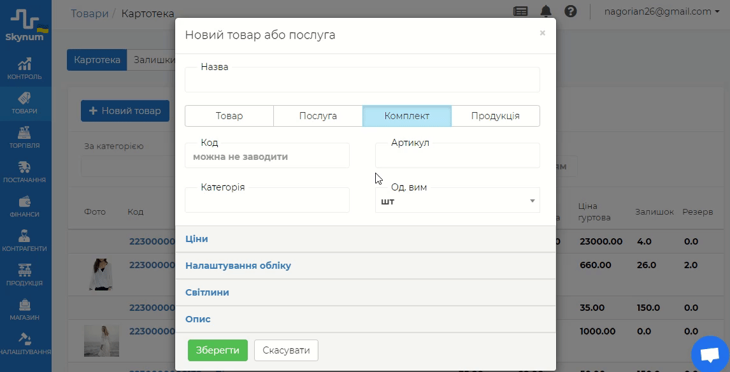Open the Од. вим unit dropdown

(457, 202)
